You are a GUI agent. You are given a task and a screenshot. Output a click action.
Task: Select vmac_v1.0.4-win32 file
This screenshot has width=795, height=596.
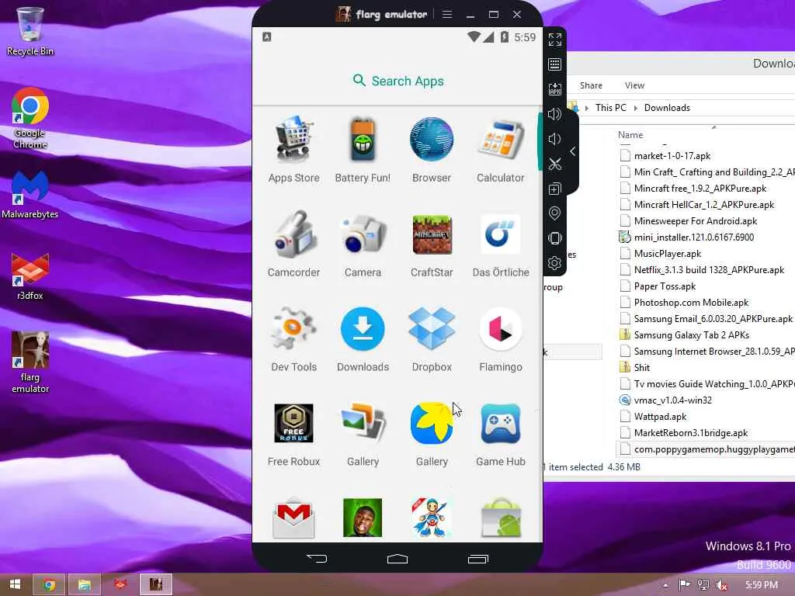[x=665, y=400]
